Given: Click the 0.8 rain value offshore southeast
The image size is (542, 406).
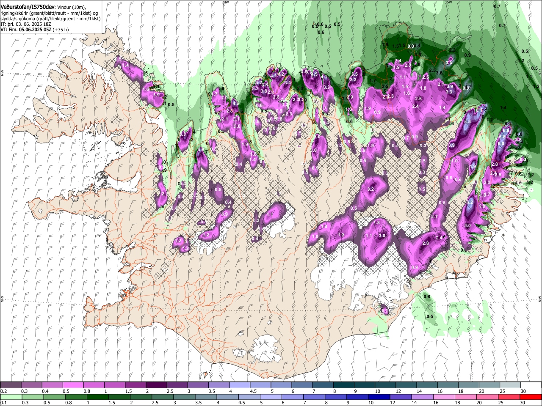Looking at the screenshot, I should [427, 297].
